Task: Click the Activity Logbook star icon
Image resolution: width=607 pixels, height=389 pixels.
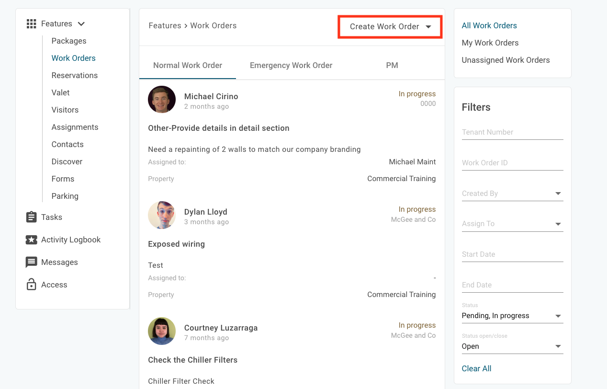Action: (x=31, y=240)
